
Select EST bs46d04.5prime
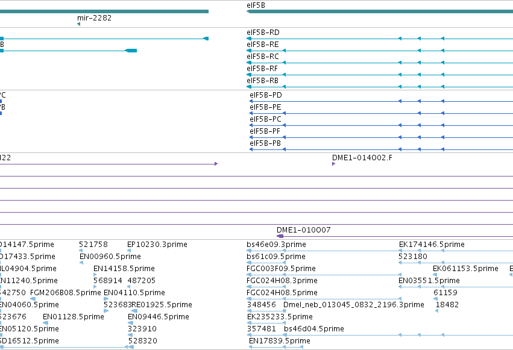tap(314, 329)
